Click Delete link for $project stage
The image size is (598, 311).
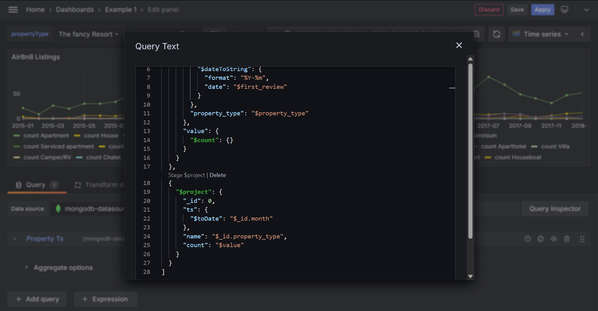218,175
